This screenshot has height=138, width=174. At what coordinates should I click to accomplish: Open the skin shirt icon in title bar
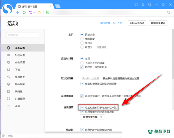coord(150,5)
